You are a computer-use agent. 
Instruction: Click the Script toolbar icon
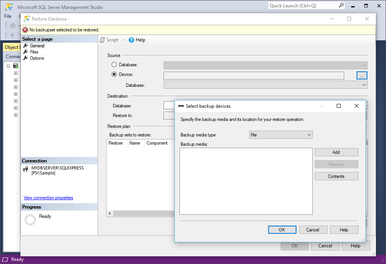point(102,40)
